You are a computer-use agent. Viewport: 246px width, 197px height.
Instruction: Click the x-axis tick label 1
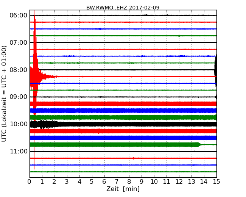pyautogui.click(x=42, y=182)
